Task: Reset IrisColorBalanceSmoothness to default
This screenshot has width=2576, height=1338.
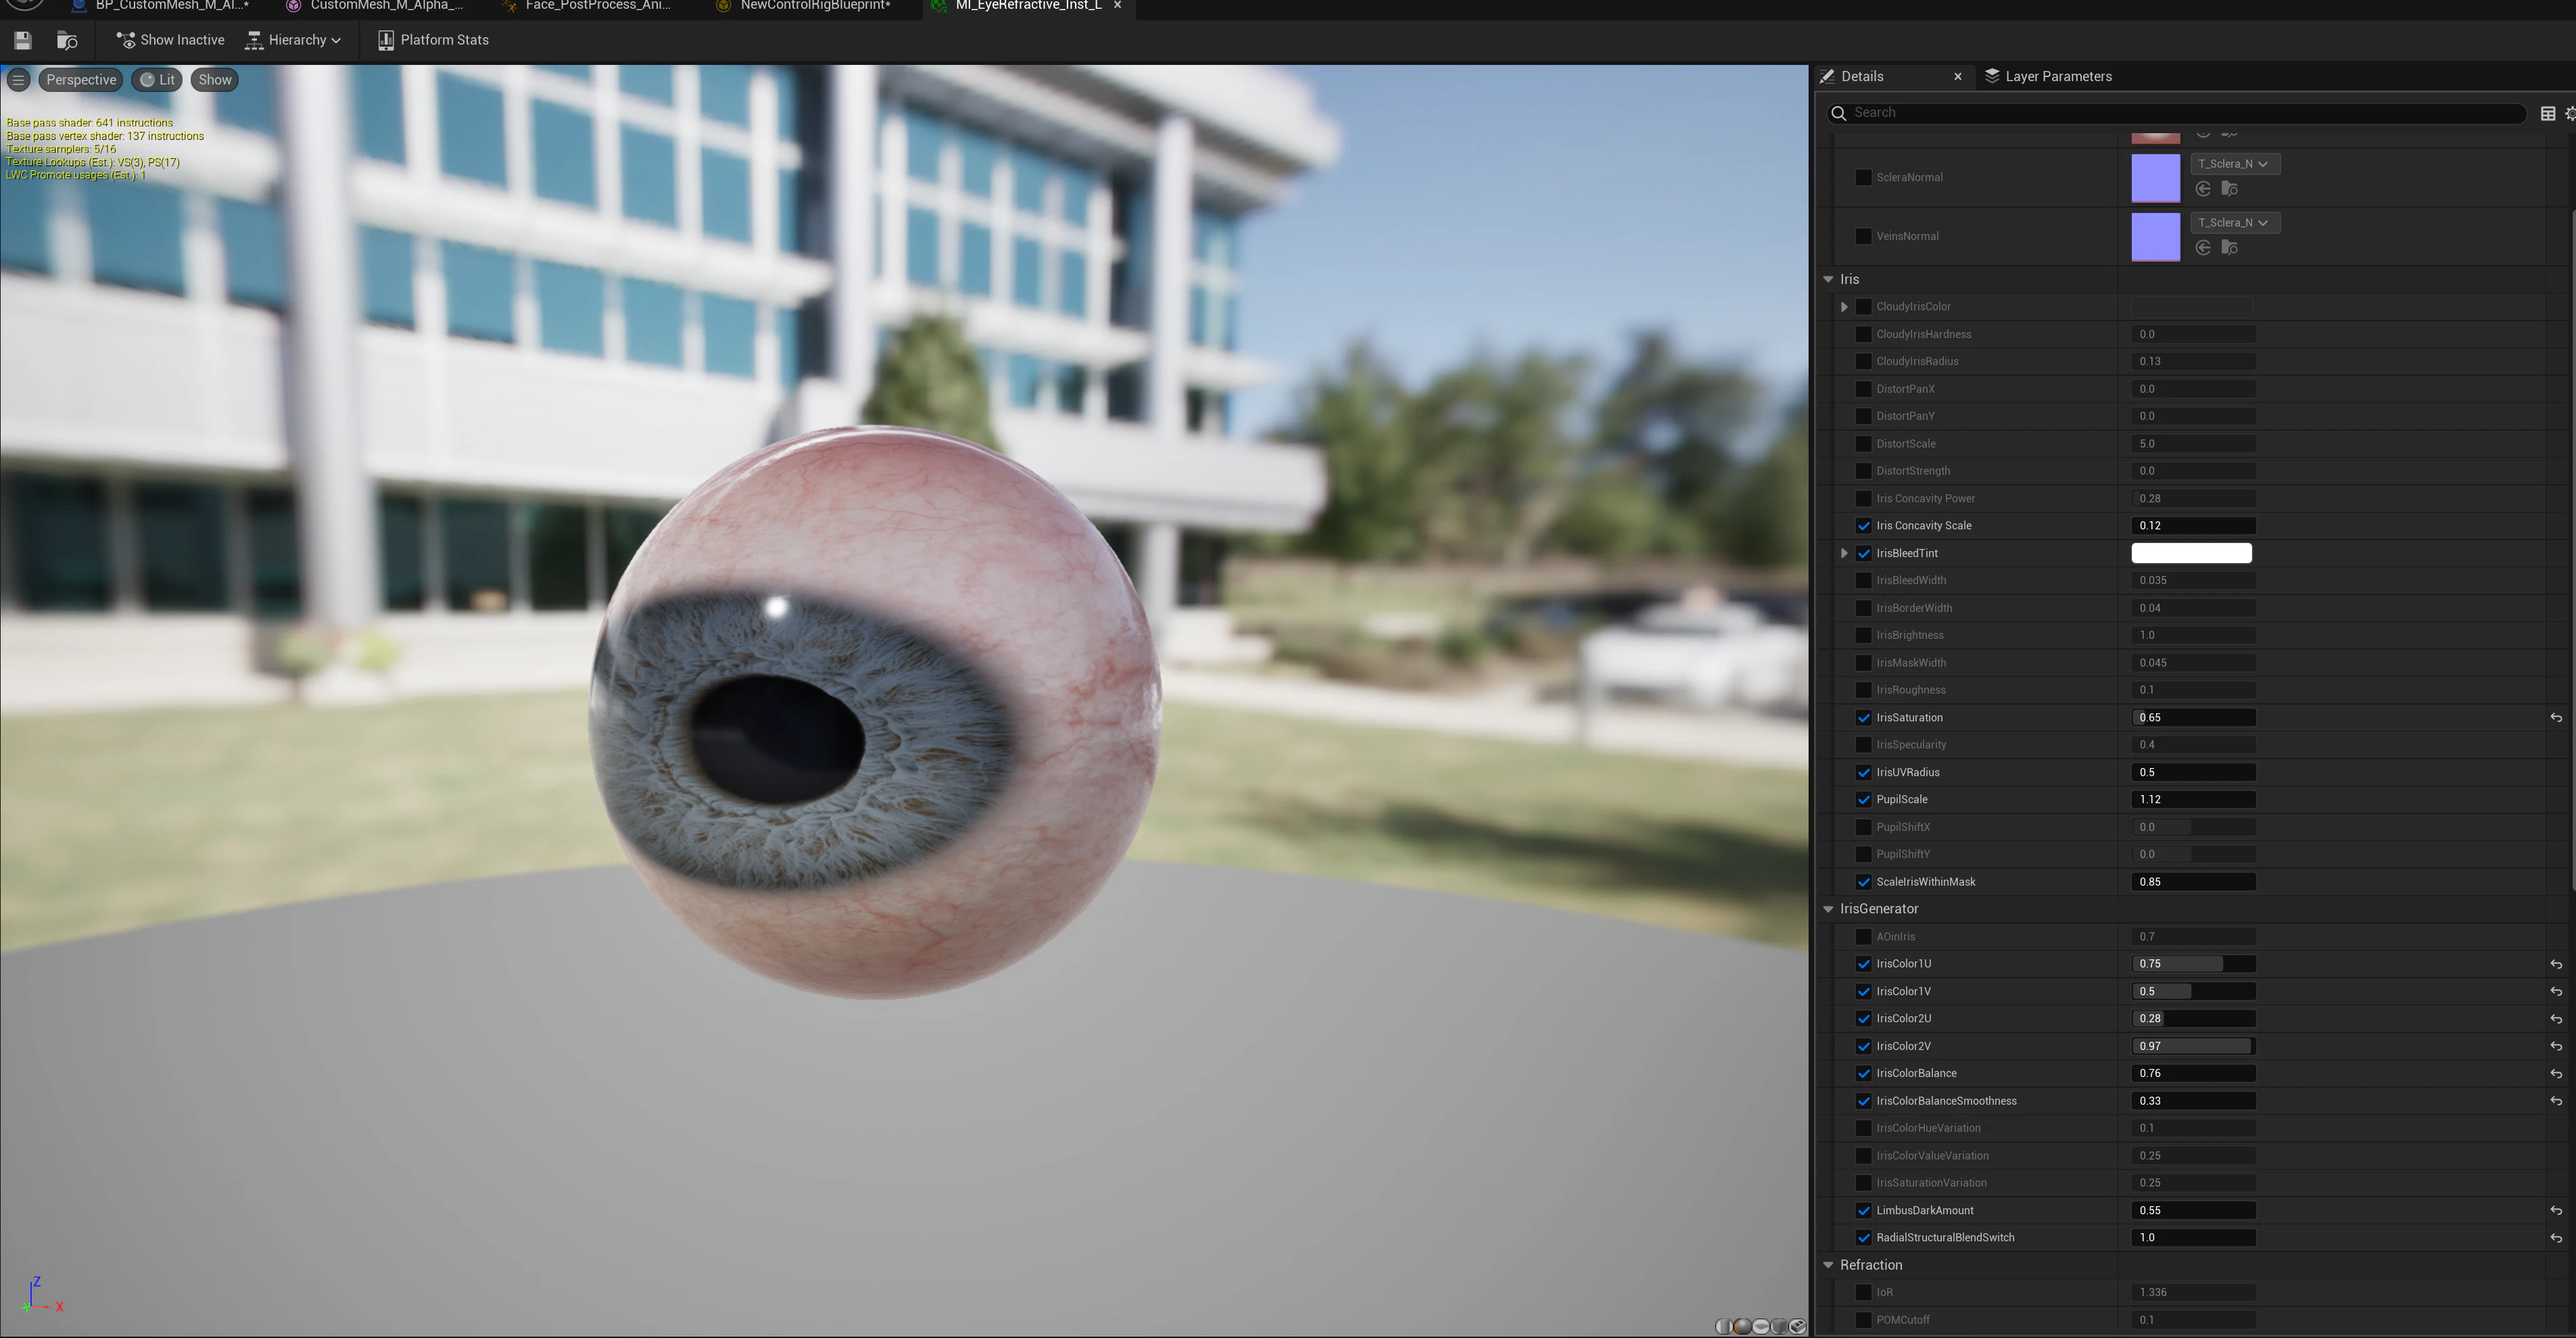Action: (2556, 1102)
